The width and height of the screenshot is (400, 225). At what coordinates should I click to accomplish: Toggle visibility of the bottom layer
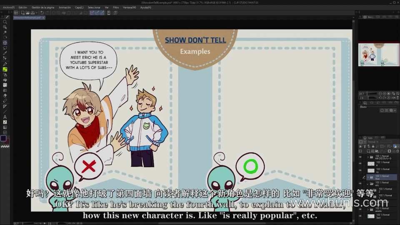point(361,216)
